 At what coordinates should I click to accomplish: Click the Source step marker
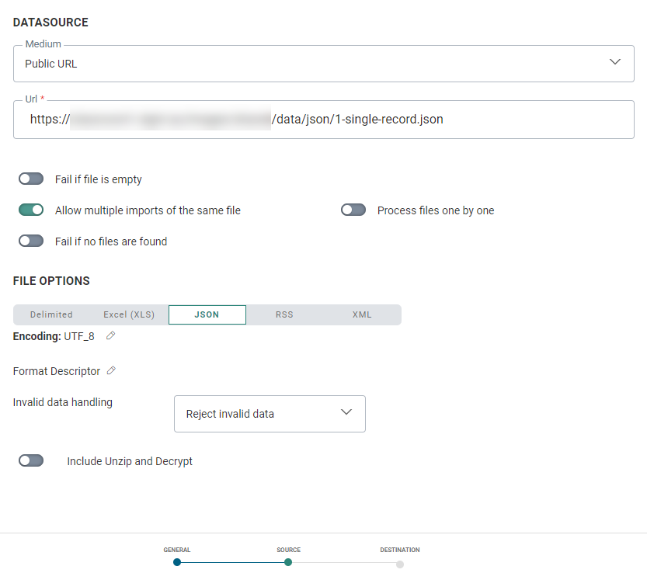pyautogui.click(x=288, y=562)
